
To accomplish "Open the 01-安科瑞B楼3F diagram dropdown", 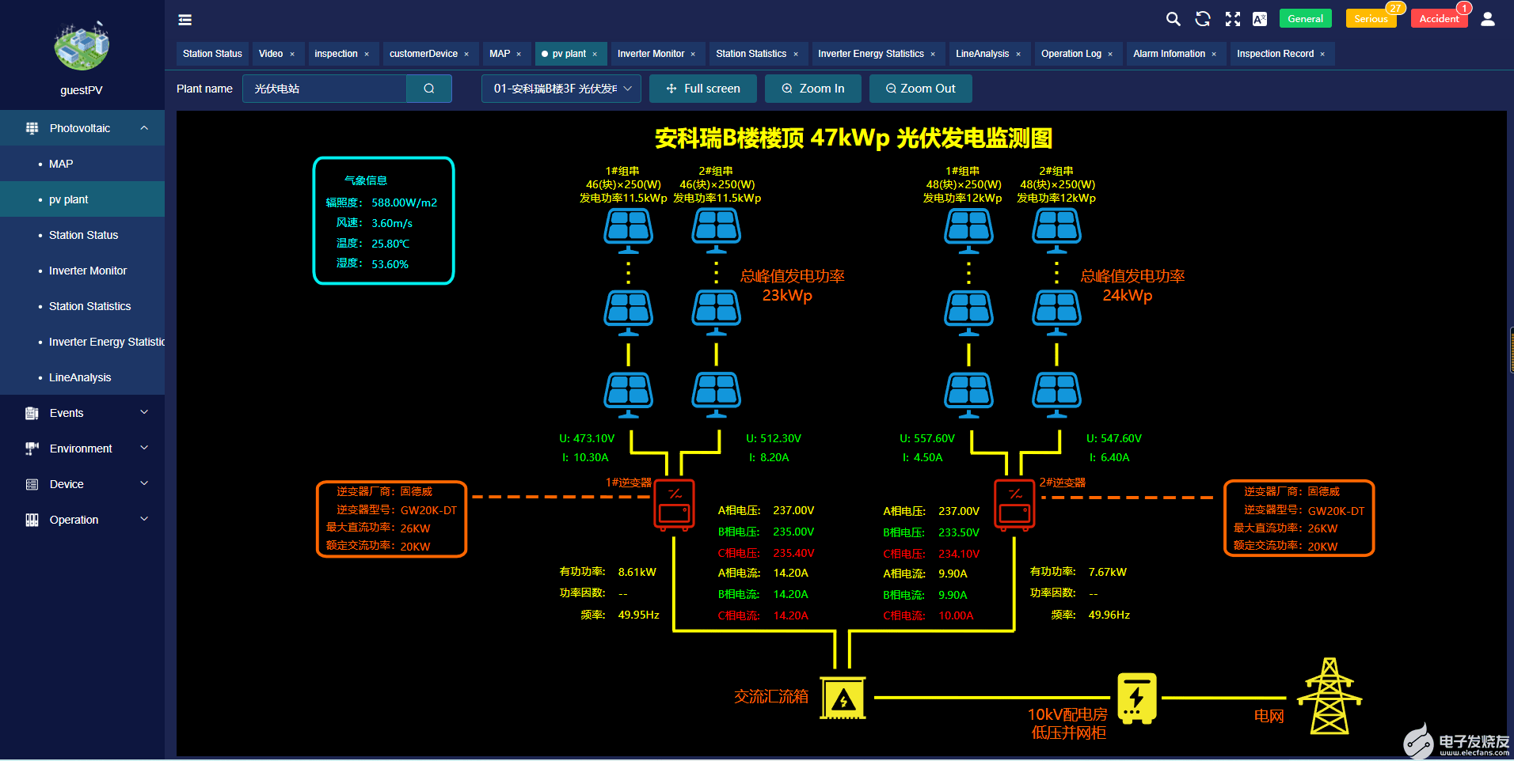I will (561, 89).
